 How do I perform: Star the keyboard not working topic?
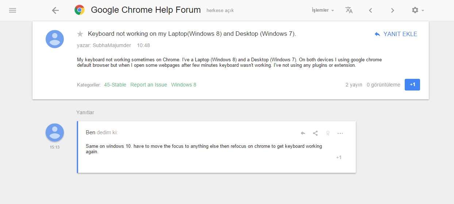(x=80, y=34)
